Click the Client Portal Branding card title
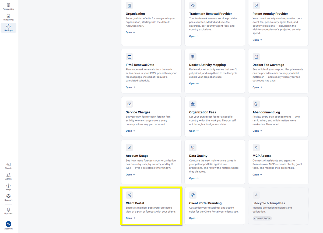The image size is (323, 233). pyautogui.click(x=205, y=203)
